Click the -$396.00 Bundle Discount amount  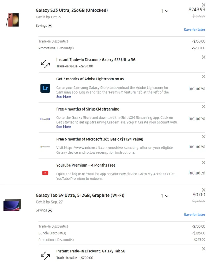coord(199,233)
